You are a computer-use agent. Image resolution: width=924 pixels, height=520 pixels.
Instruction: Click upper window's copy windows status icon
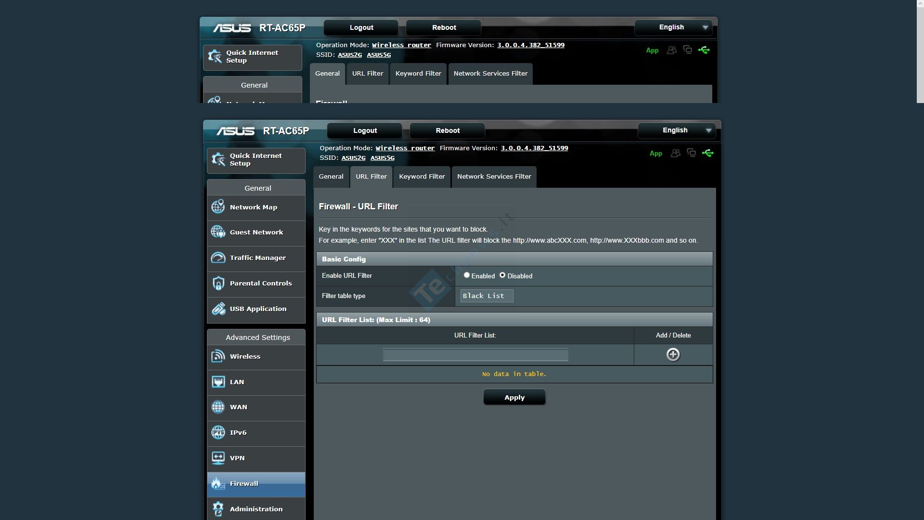point(688,50)
